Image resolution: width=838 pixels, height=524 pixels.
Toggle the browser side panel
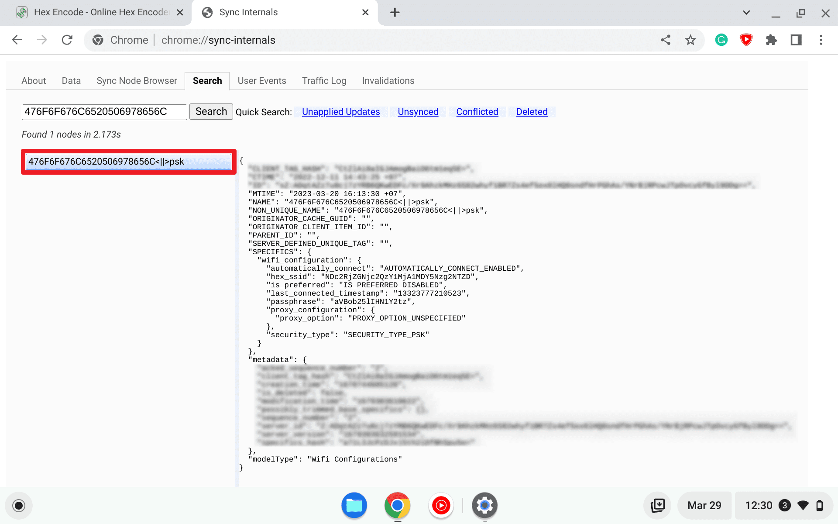tap(796, 40)
